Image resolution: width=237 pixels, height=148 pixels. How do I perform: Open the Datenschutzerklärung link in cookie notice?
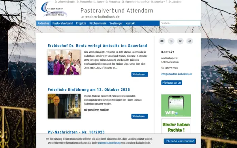(x=109, y=143)
